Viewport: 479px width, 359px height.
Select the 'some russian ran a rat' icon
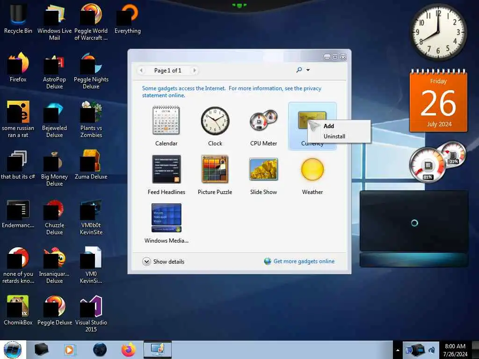click(x=18, y=119)
